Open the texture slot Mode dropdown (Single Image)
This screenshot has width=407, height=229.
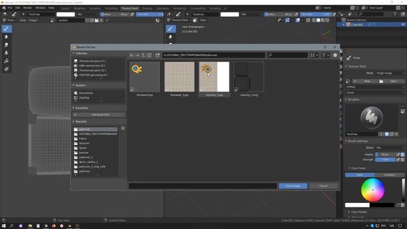point(390,73)
